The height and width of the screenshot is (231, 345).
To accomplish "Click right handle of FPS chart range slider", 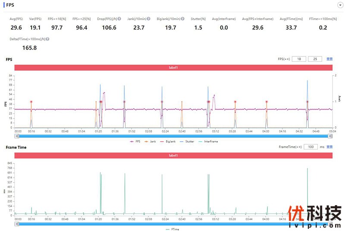I will pos(330,136).
